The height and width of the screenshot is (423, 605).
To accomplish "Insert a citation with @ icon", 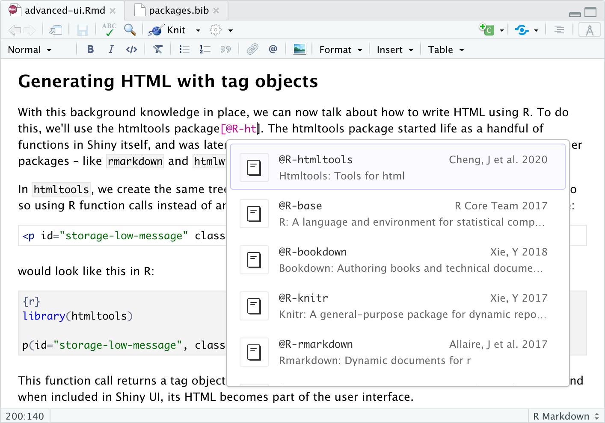I will click(273, 50).
